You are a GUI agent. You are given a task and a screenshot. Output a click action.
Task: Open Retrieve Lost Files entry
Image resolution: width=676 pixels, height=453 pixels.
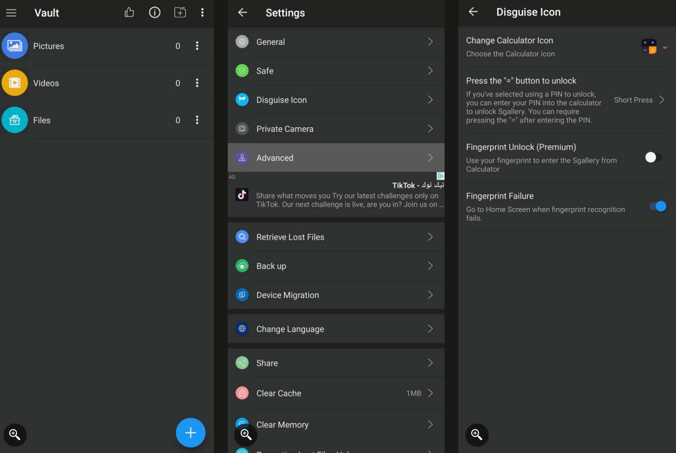pyautogui.click(x=336, y=237)
